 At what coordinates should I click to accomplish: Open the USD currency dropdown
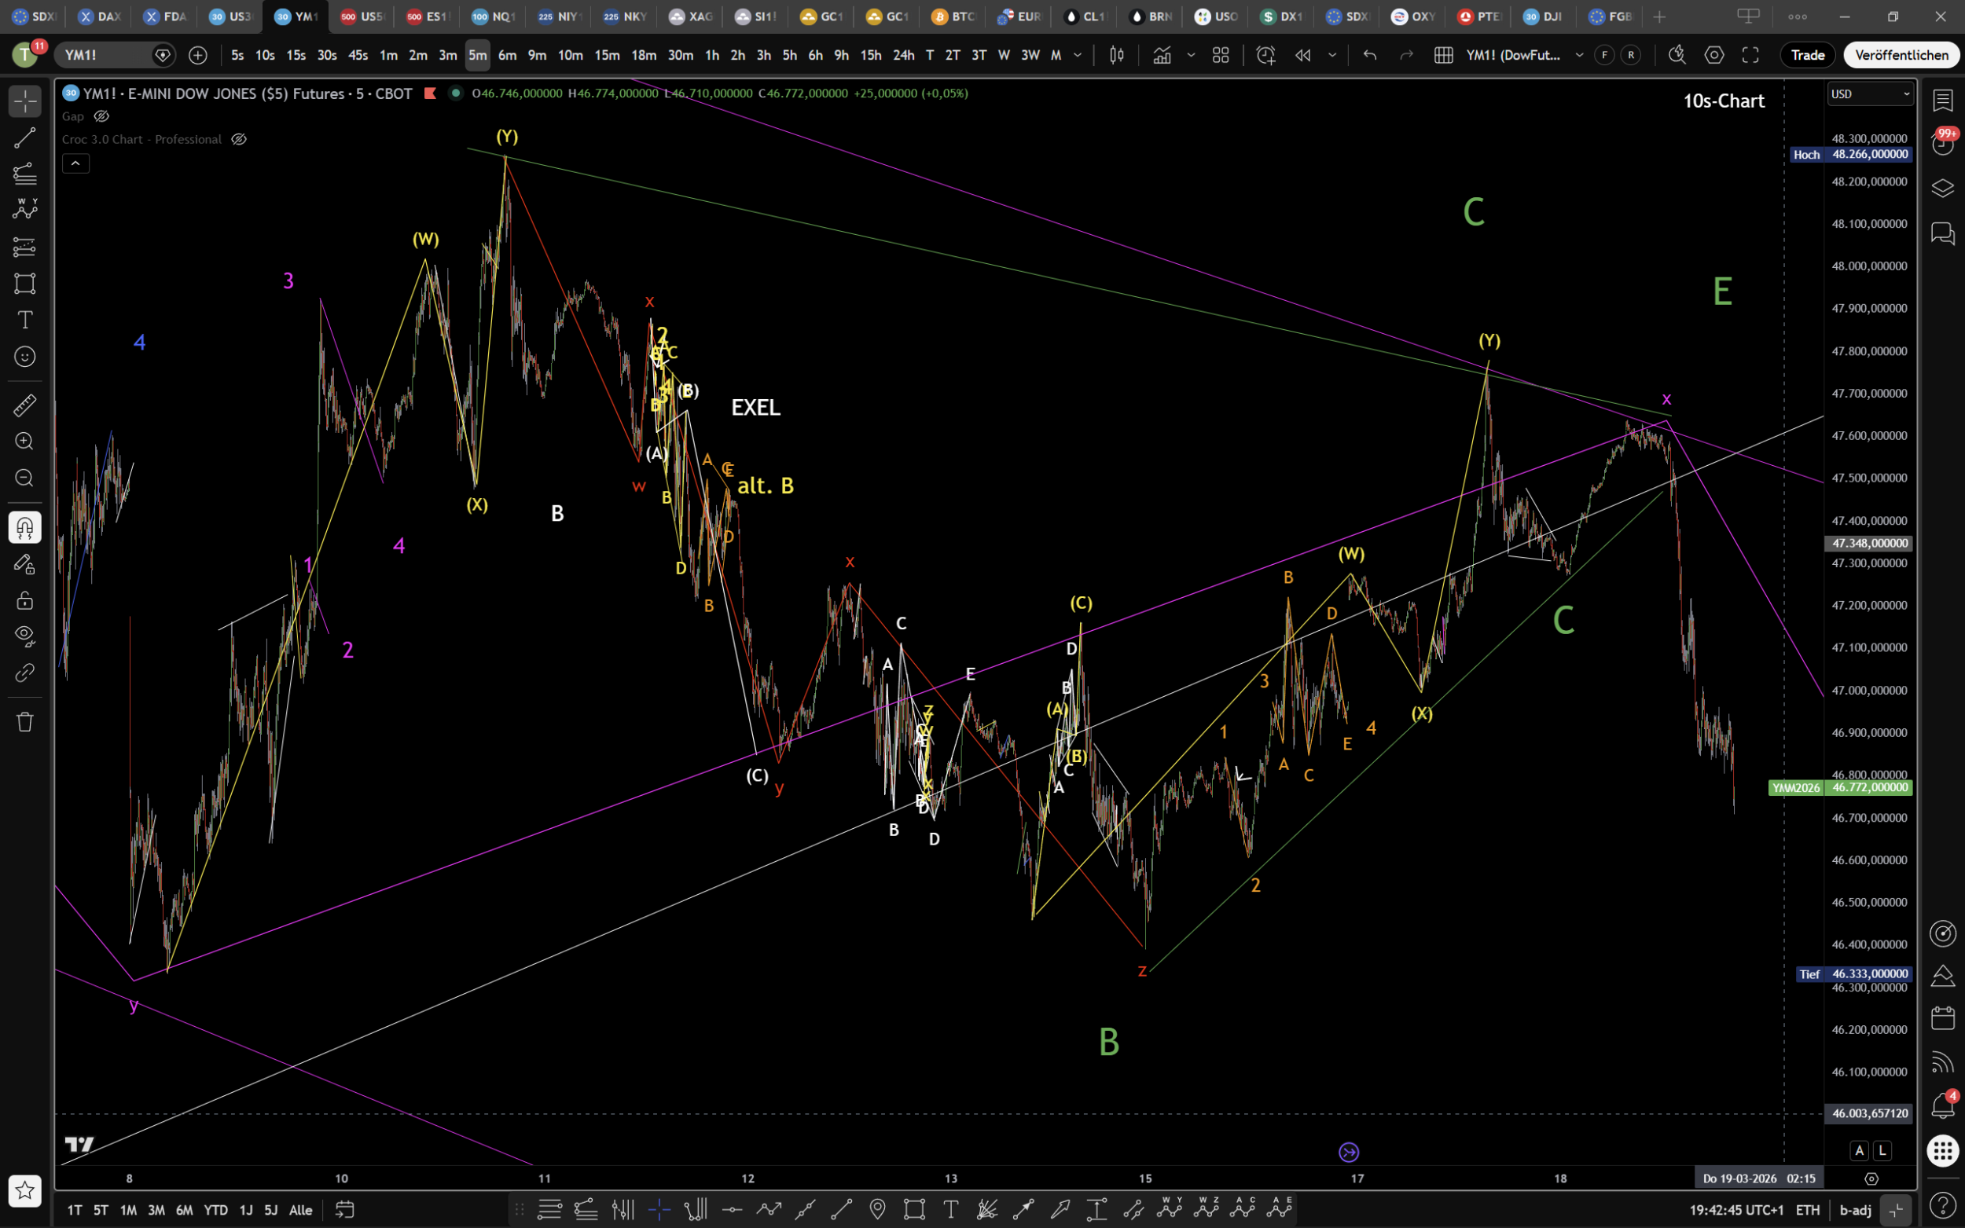tap(1870, 93)
